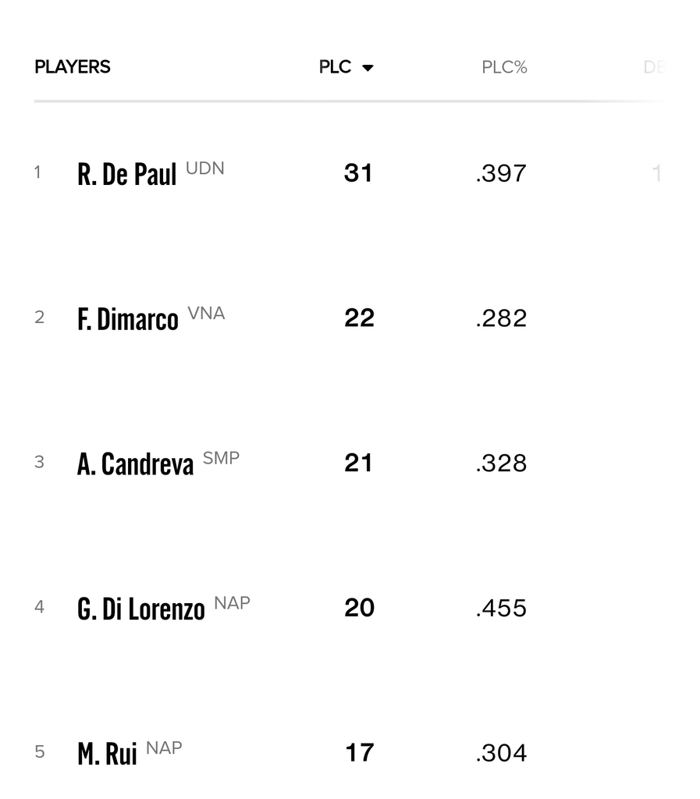Click NAP team label beside Di Lorenzo

click(x=232, y=603)
